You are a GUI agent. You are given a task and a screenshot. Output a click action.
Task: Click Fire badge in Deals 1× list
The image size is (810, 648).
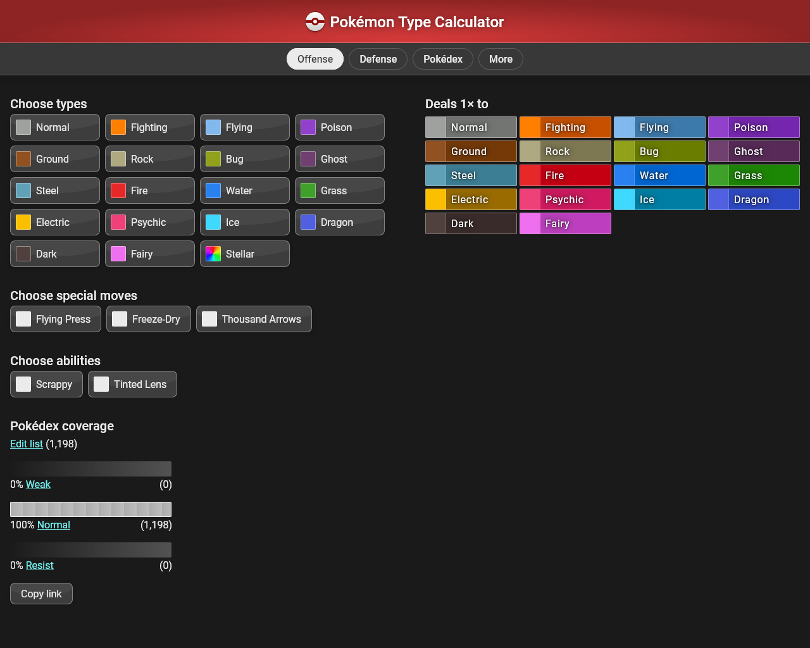tap(565, 175)
